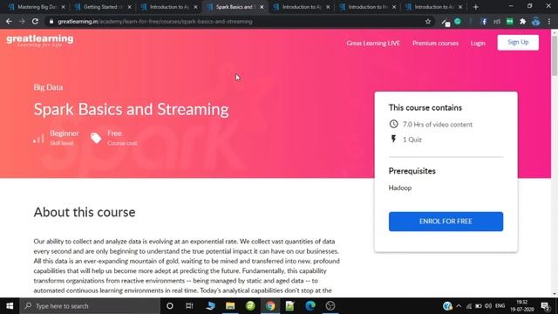
Task: Open network status in system tray
Action: (469, 306)
